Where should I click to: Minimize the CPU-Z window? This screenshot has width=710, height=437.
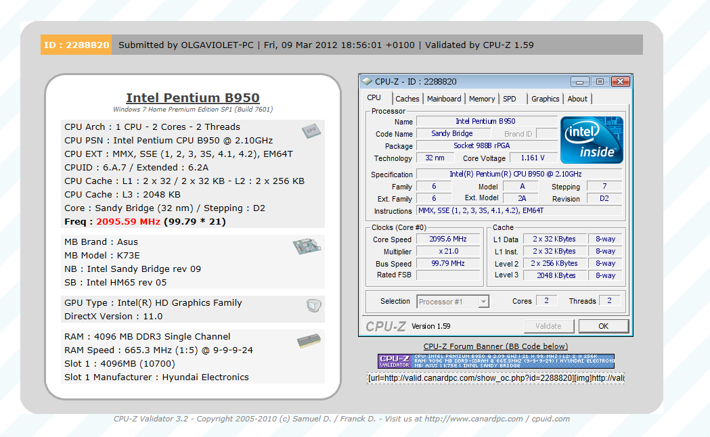pos(579,81)
